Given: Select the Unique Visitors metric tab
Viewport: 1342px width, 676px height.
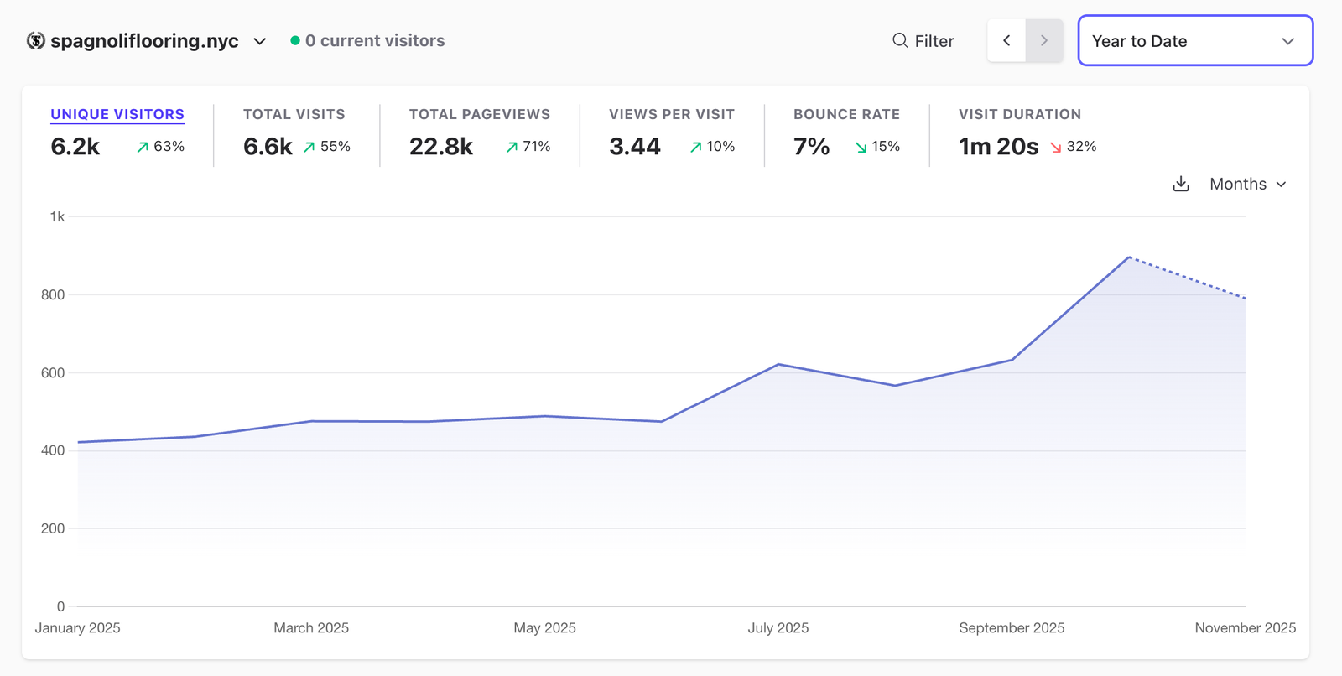Looking at the screenshot, I should pos(117,114).
